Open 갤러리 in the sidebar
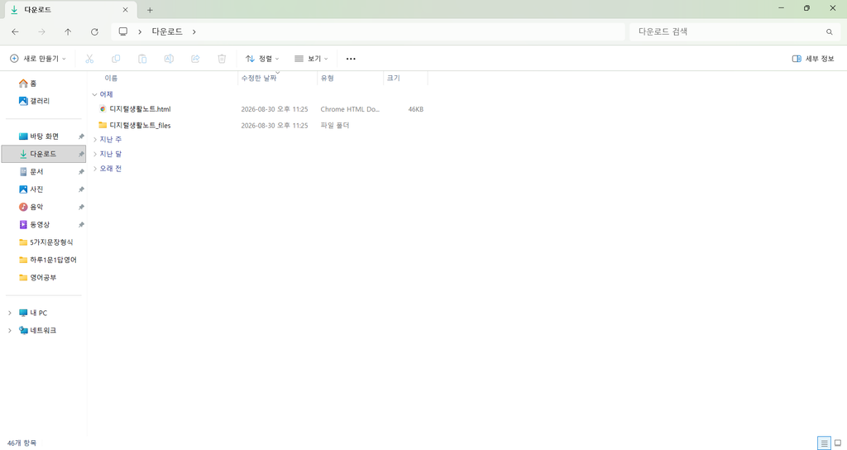 point(34,101)
